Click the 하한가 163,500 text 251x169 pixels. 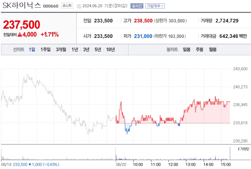click(x=170, y=36)
